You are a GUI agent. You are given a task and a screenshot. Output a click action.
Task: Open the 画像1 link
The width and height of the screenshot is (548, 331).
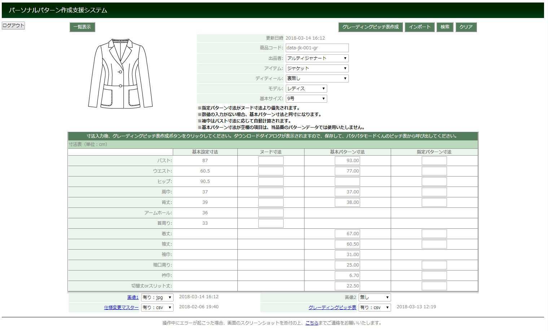[x=133, y=298]
